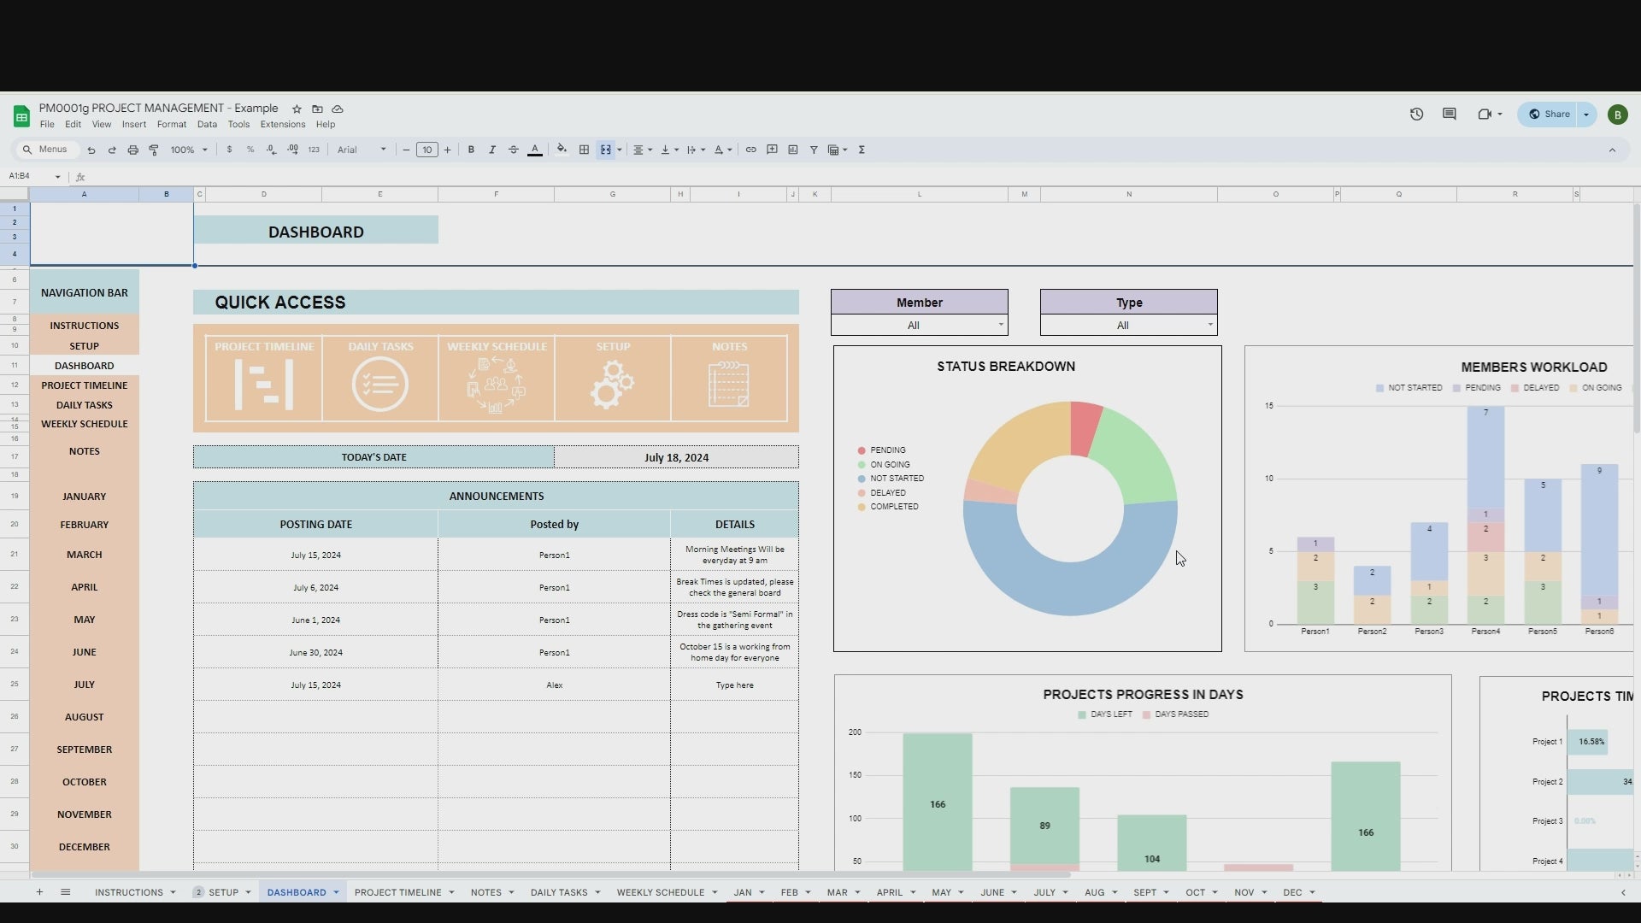Image resolution: width=1641 pixels, height=923 pixels.
Task: Add a new sheet with plus
Action: pos(39,892)
